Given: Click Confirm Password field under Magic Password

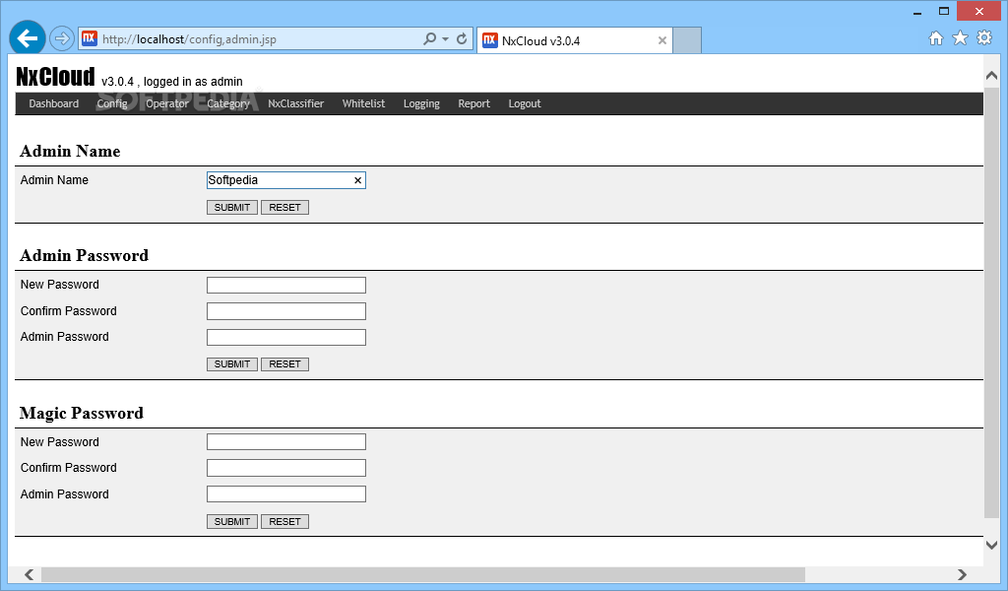Looking at the screenshot, I should point(286,468).
